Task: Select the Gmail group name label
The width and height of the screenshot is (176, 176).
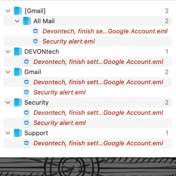Action: pos(33,72)
